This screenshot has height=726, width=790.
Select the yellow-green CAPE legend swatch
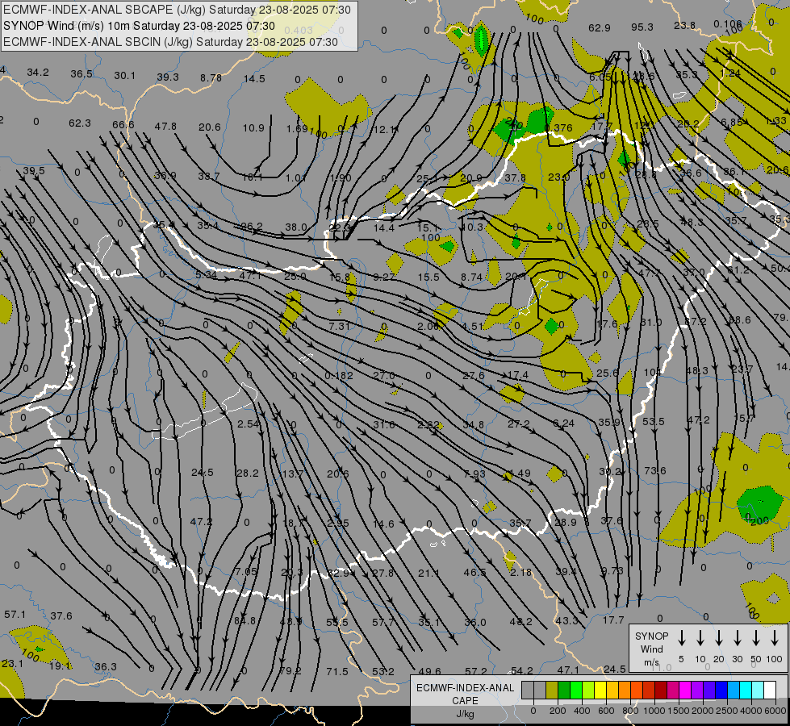[x=588, y=690]
